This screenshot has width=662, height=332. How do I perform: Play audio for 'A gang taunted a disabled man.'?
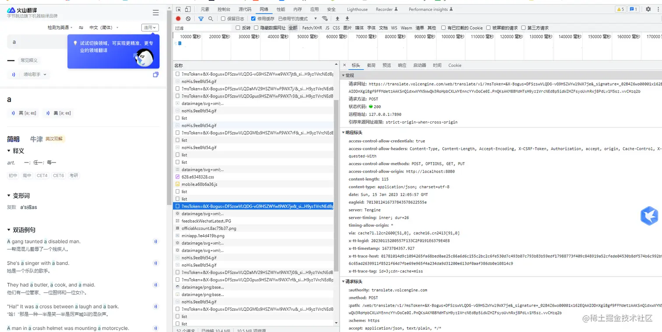pyautogui.click(x=155, y=242)
